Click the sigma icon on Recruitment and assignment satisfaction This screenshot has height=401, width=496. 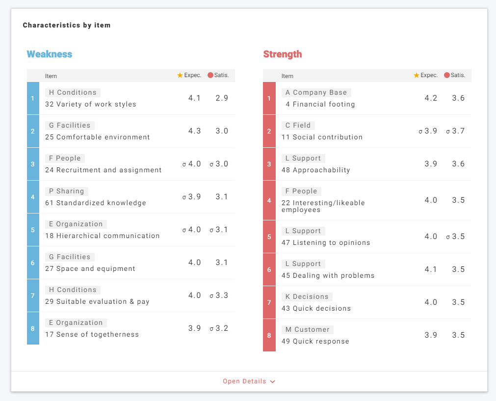pyautogui.click(x=211, y=164)
